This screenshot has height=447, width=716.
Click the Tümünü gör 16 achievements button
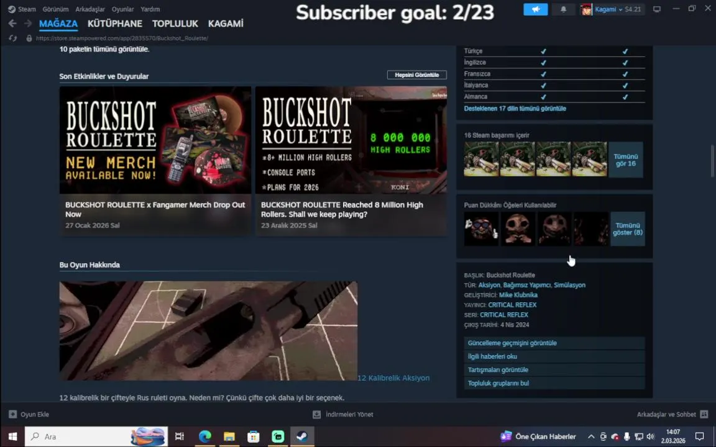pos(626,160)
